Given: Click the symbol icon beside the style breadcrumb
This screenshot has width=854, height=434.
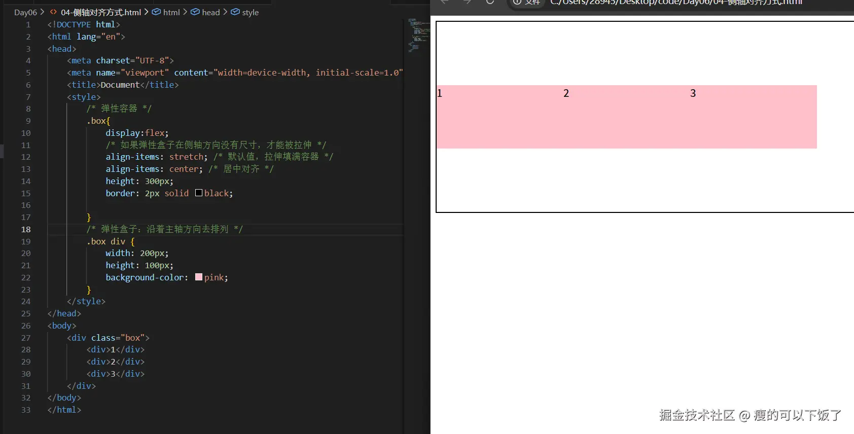Looking at the screenshot, I should 235,12.
